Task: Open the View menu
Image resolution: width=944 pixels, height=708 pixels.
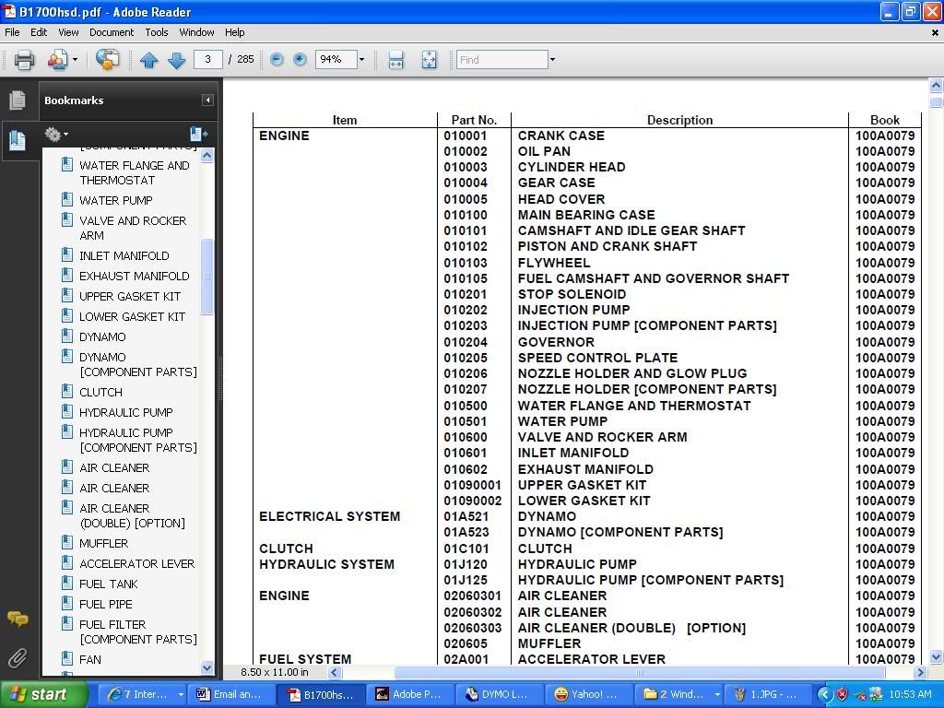Action: [68, 32]
